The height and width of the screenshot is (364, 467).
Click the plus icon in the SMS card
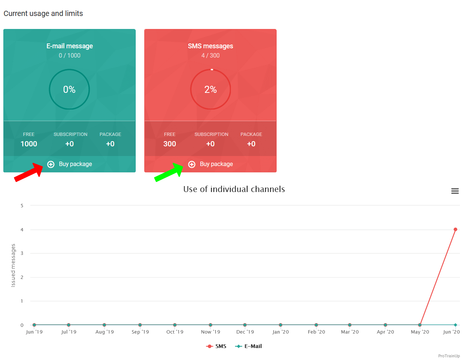click(x=192, y=164)
